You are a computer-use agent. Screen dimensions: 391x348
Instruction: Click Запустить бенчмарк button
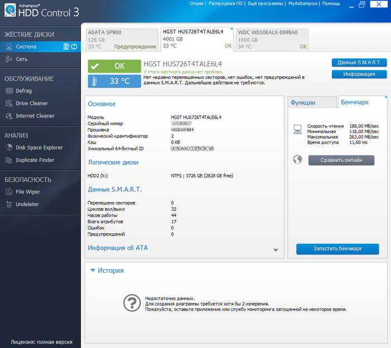[337, 249]
